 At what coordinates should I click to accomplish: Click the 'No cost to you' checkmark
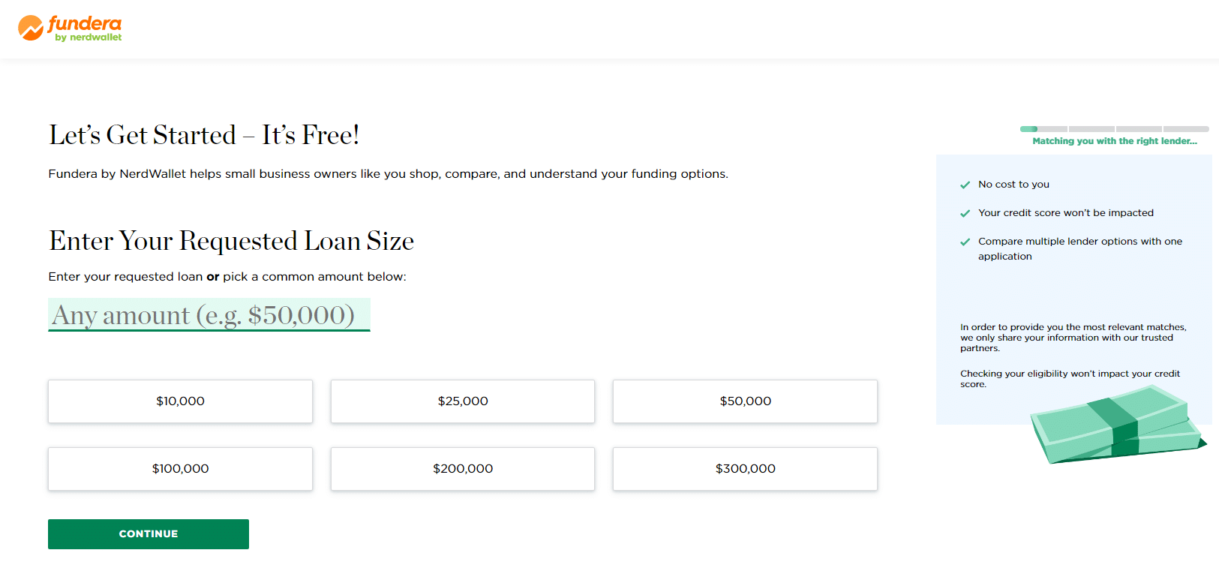point(965,185)
